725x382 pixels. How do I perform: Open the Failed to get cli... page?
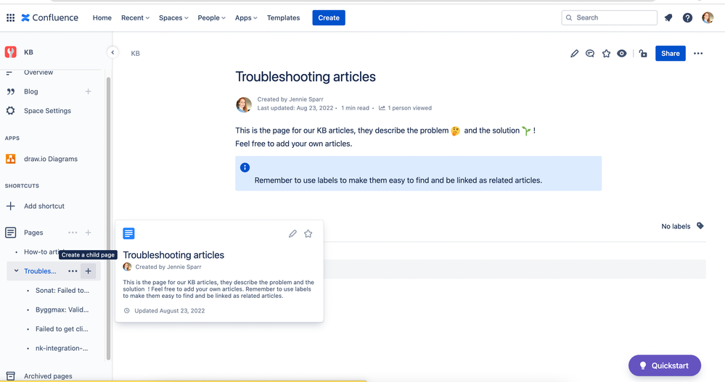point(62,329)
